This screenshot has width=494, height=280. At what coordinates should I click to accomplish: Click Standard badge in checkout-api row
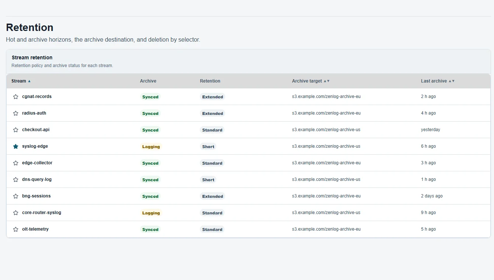tap(212, 130)
